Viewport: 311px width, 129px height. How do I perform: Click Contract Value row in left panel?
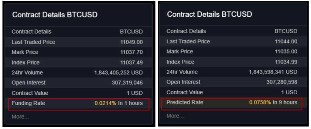pyautogui.click(x=79, y=93)
